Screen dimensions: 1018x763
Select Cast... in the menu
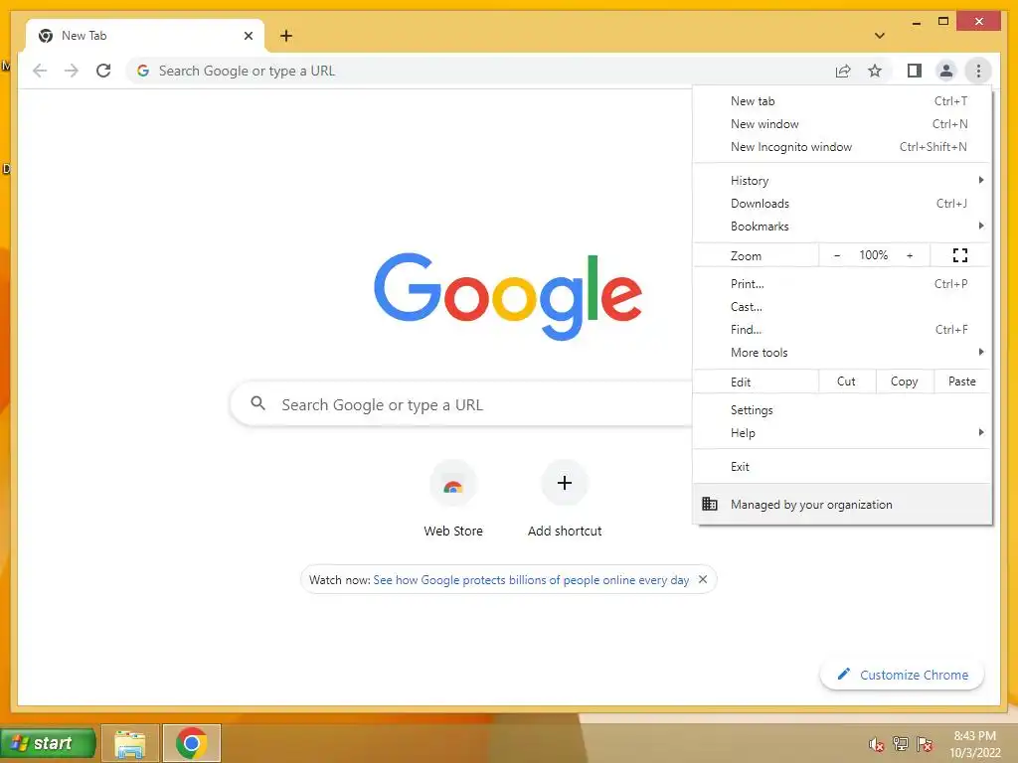(x=842, y=307)
